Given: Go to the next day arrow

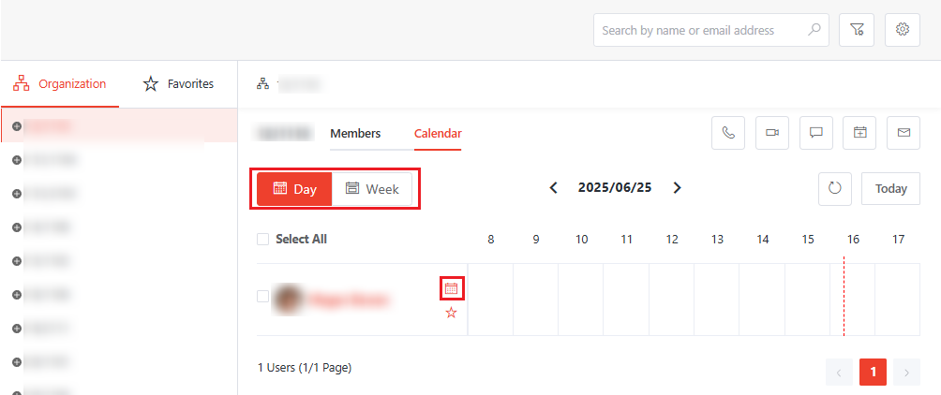Looking at the screenshot, I should pos(678,188).
